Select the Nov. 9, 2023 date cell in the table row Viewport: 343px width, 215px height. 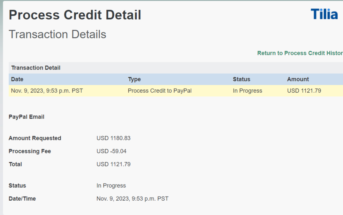click(47, 91)
